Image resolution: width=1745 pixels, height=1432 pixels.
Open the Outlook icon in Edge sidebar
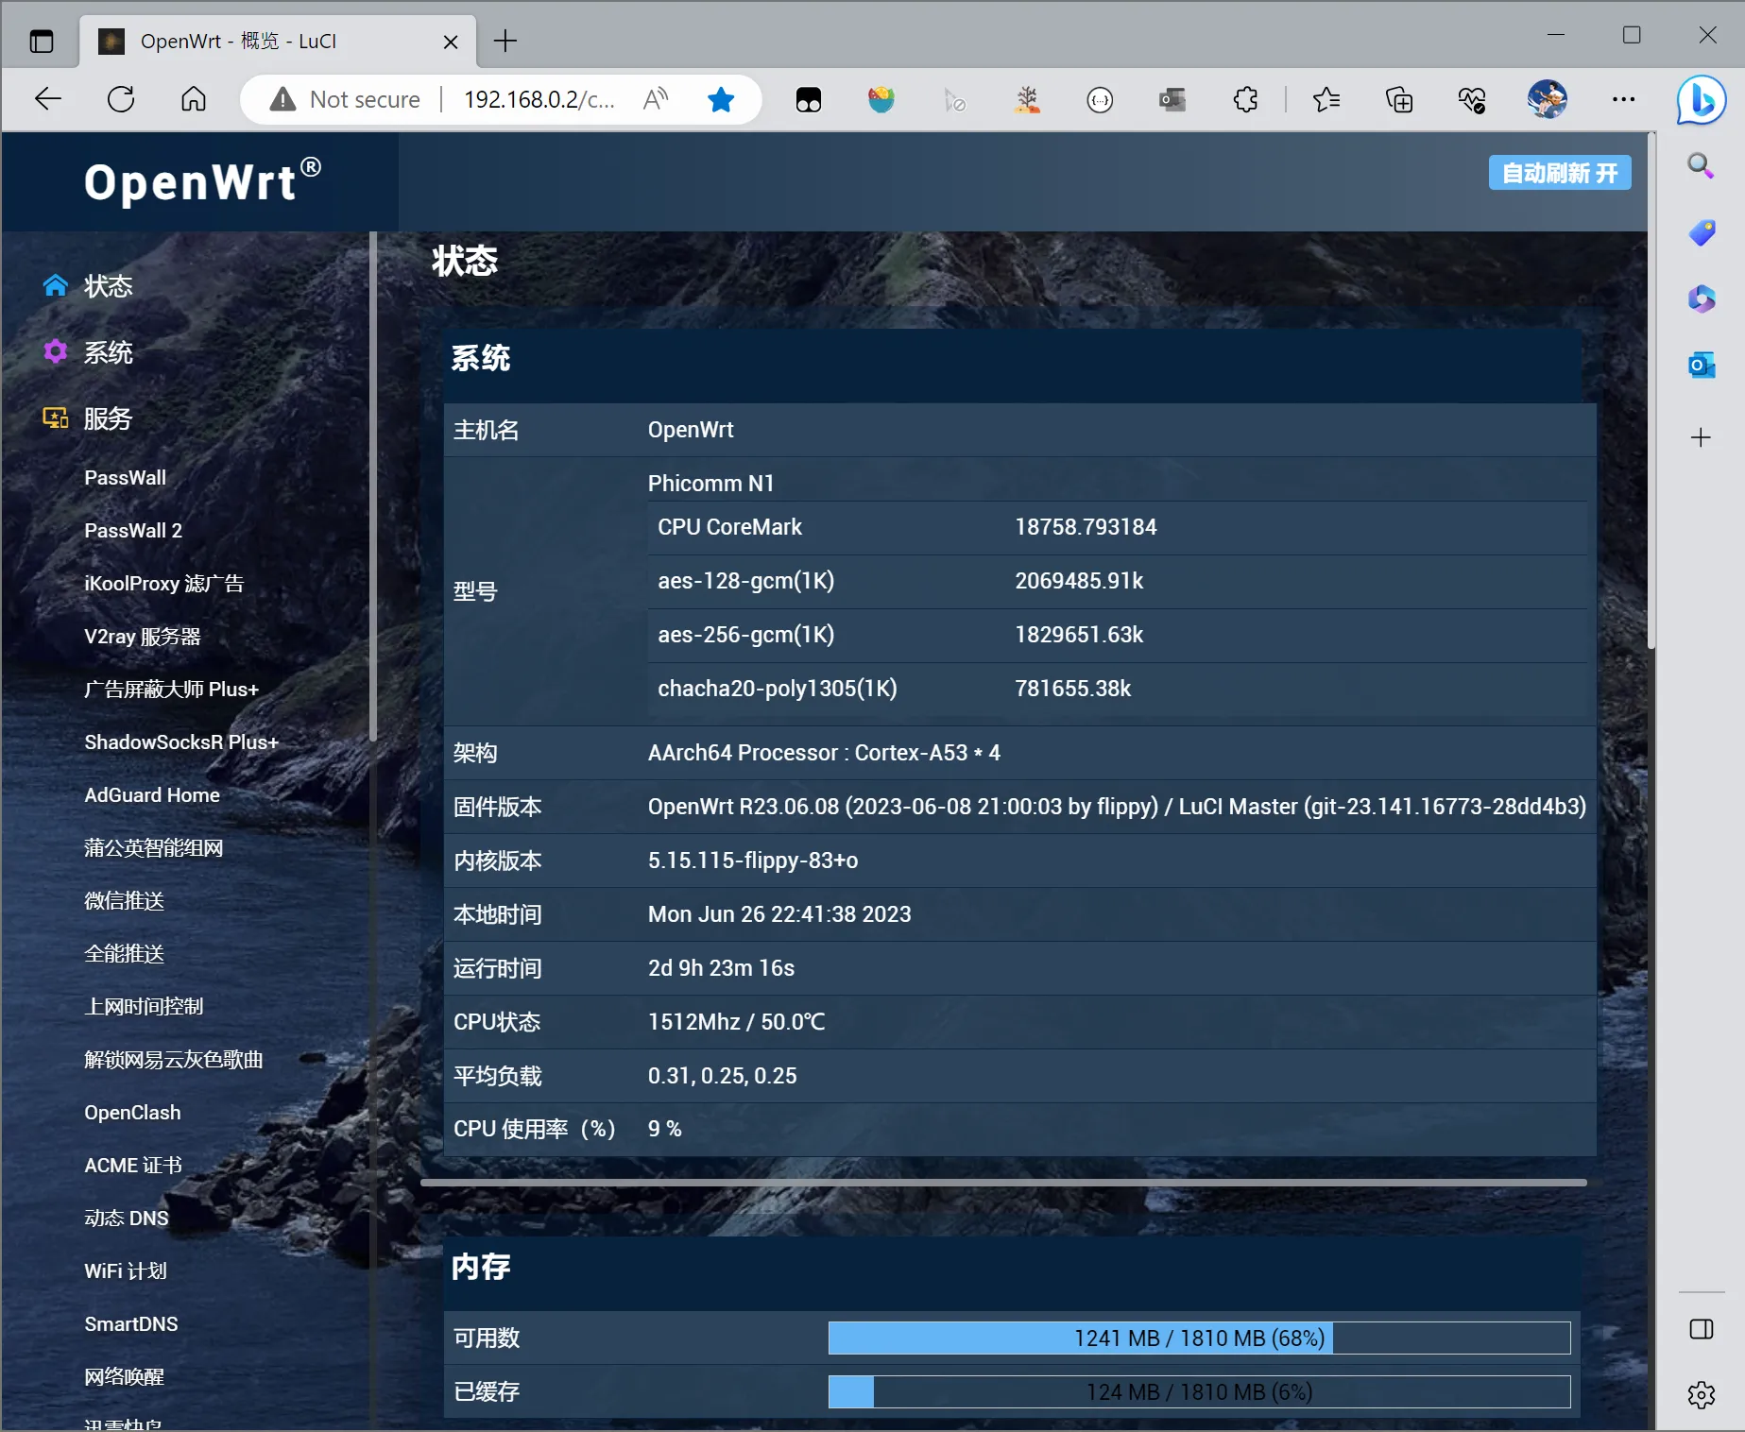click(x=1701, y=365)
